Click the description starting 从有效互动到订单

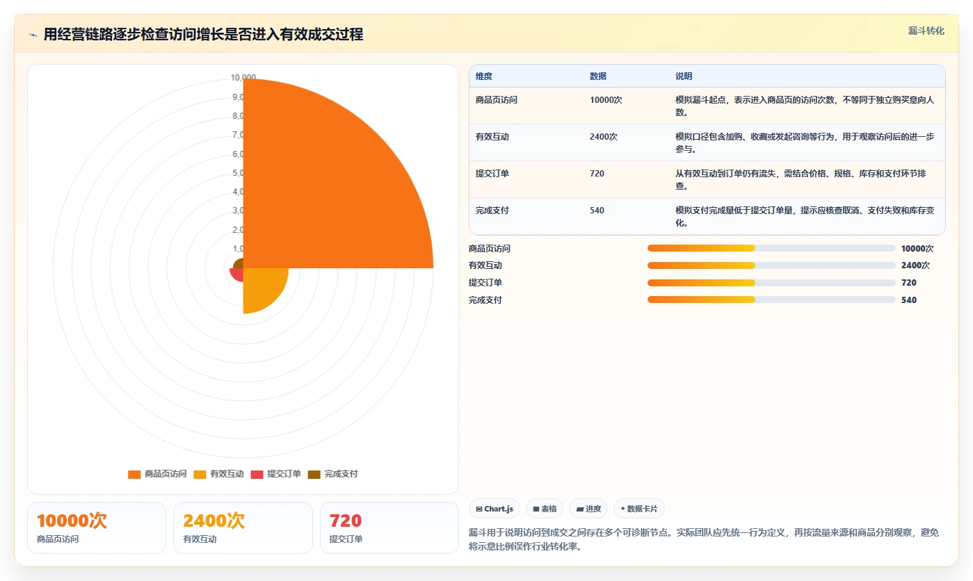(801, 179)
